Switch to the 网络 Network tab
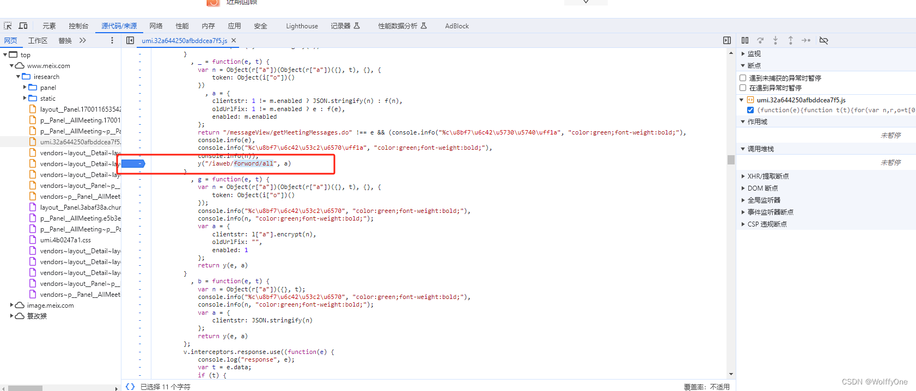 click(x=156, y=26)
